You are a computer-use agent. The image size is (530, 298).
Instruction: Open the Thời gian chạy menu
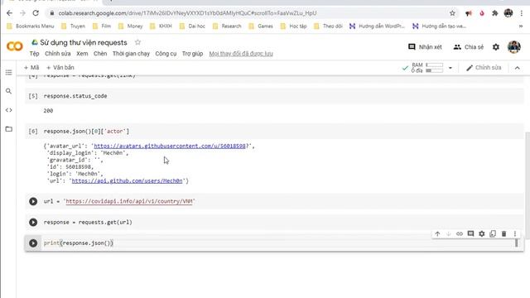coord(131,54)
